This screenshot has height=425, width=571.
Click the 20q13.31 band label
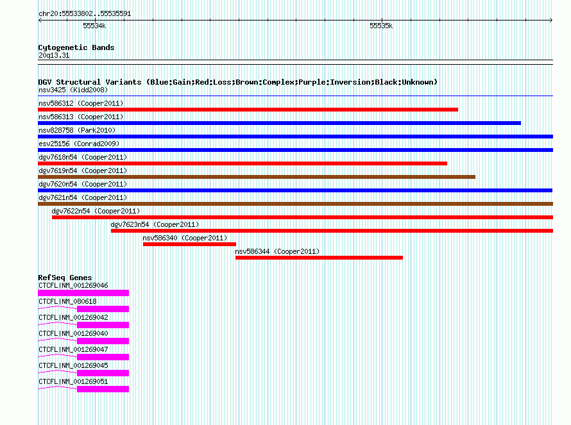pyautogui.click(x=54, y=55)
